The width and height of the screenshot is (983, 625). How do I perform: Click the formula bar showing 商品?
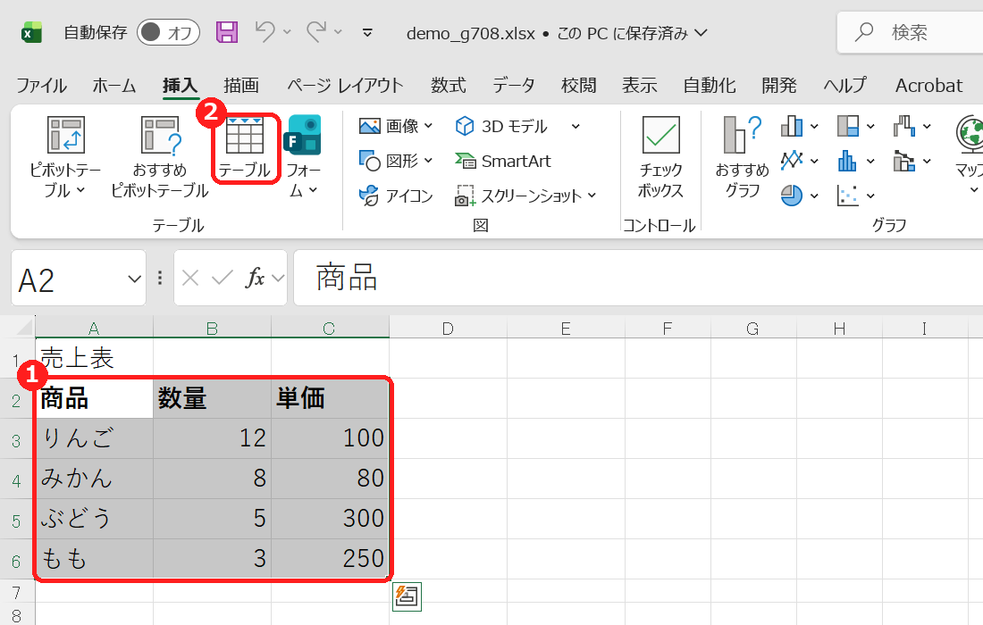(638, 278)
